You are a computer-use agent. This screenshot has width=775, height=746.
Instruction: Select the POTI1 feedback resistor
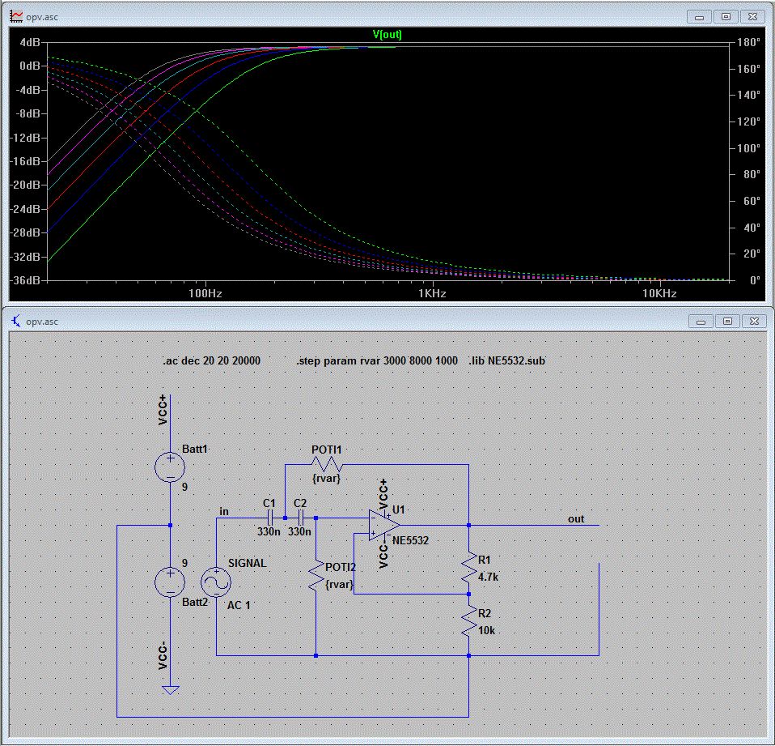click(328, 465)
